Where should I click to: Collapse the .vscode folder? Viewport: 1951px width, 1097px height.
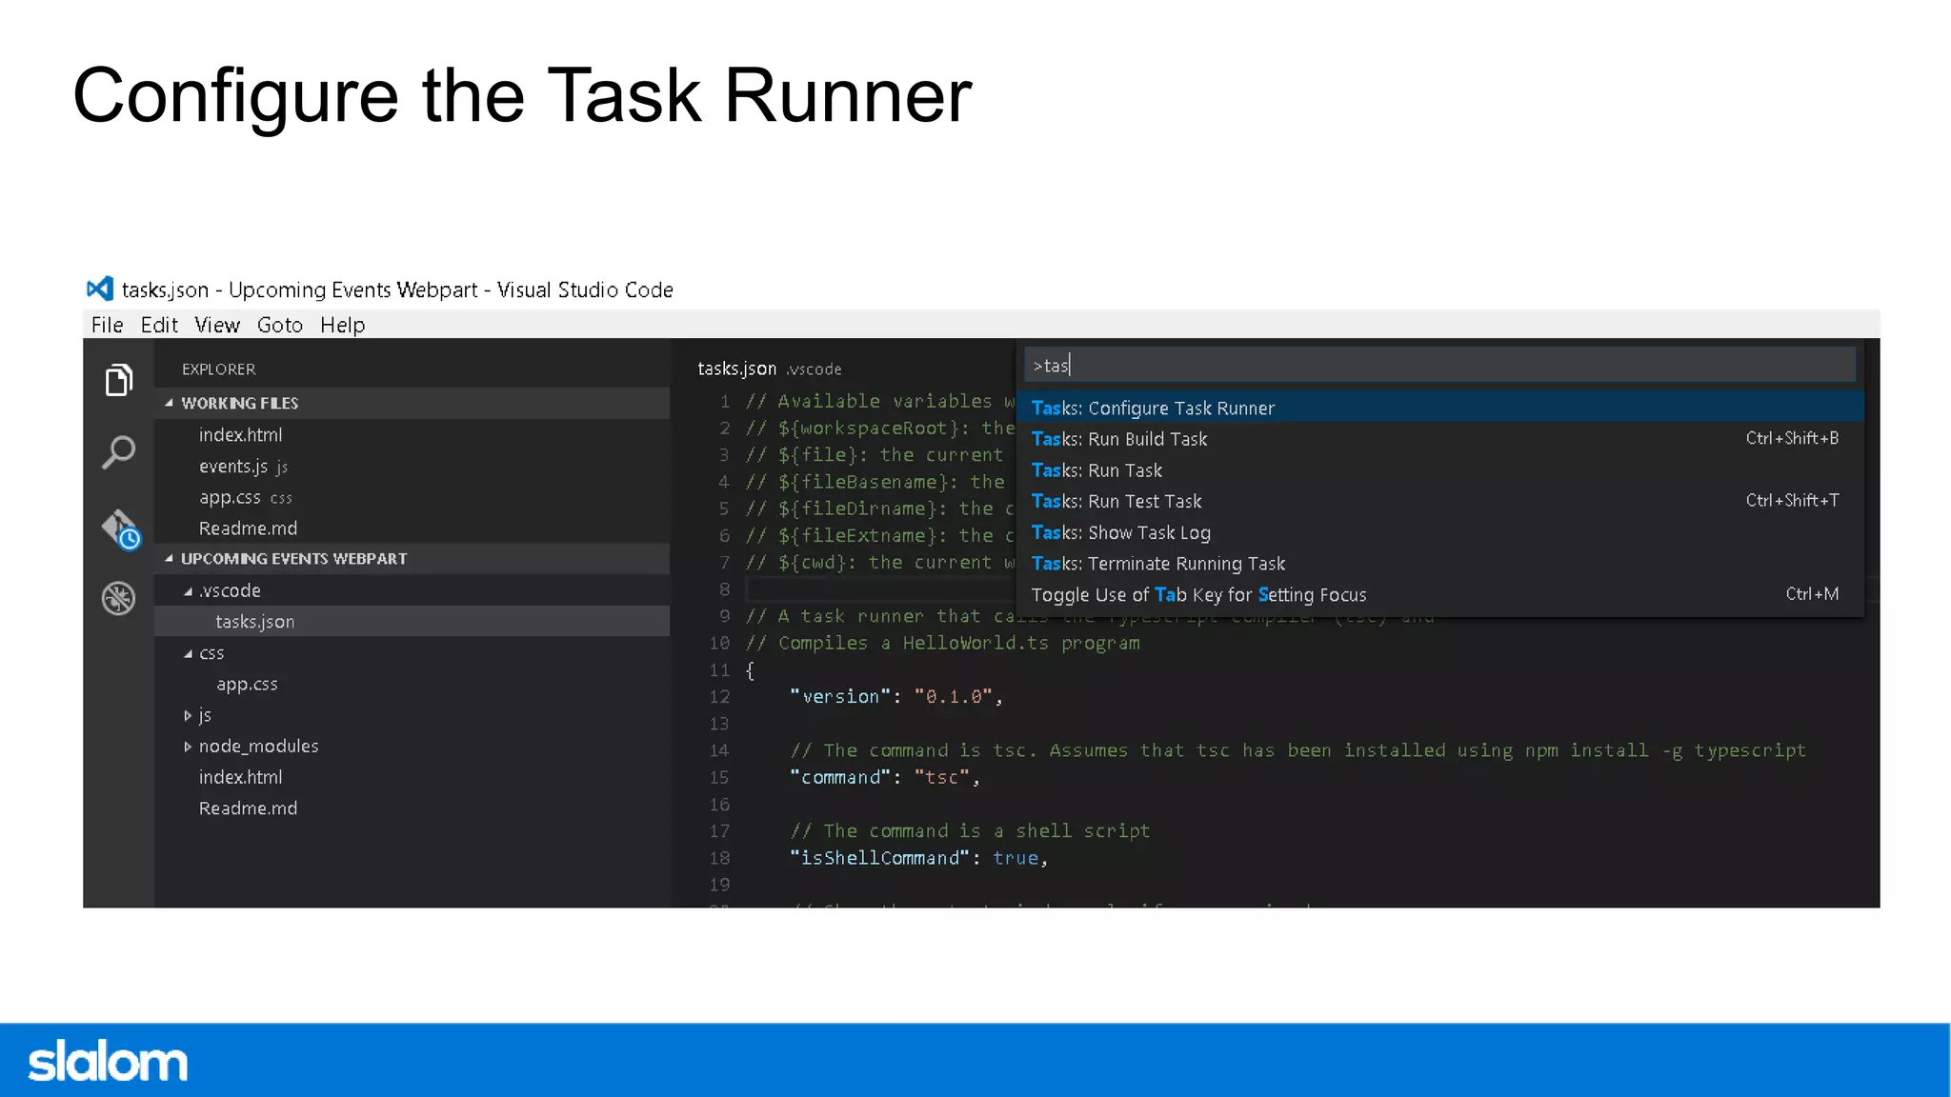click(188, 591)
